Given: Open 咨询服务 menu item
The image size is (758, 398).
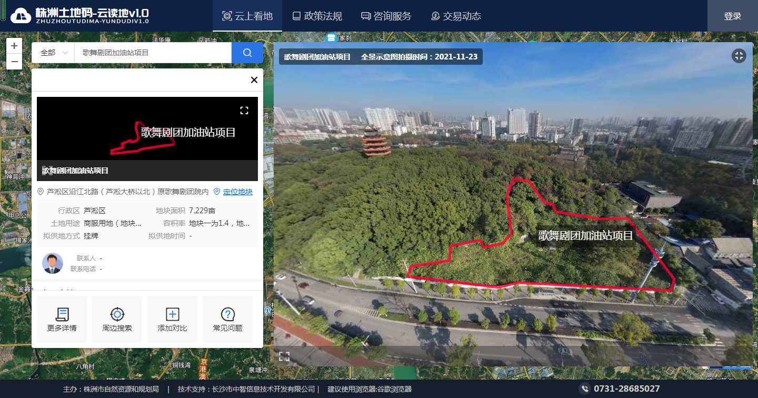Looking at the screenshot, I should tap(386, 16).
